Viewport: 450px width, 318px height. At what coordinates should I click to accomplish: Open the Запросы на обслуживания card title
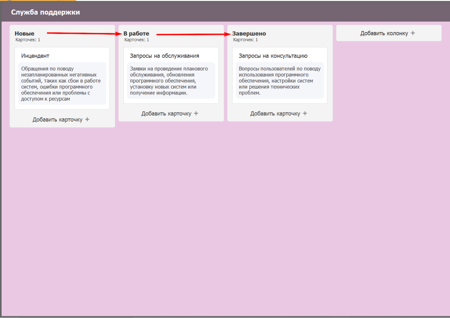tap(164, 56)
